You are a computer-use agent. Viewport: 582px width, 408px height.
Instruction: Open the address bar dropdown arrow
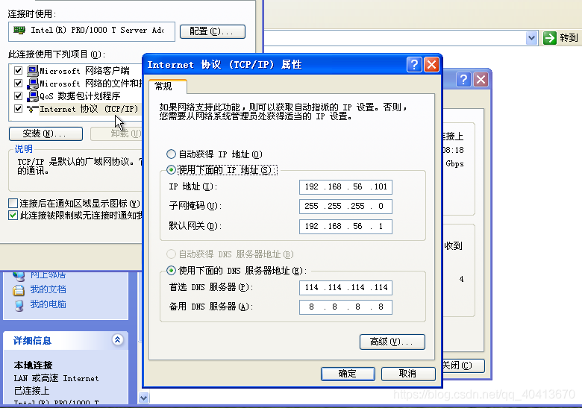click(531, 38)
